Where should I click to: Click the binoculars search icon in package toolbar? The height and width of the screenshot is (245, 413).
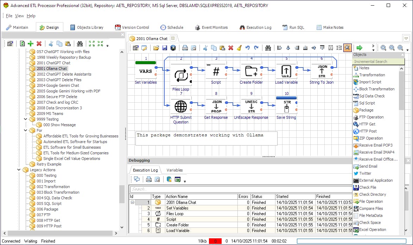[x=268, y=48]
